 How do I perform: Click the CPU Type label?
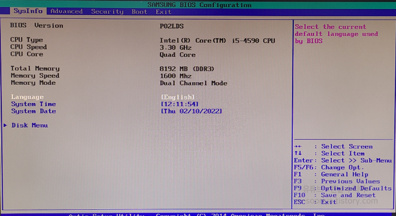click(x=26, y=40)
